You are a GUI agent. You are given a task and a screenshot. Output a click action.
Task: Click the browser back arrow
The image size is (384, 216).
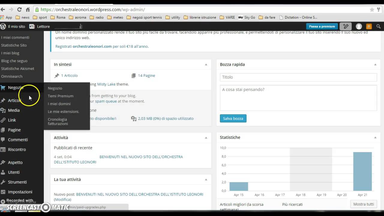click(x=3, y=10)
